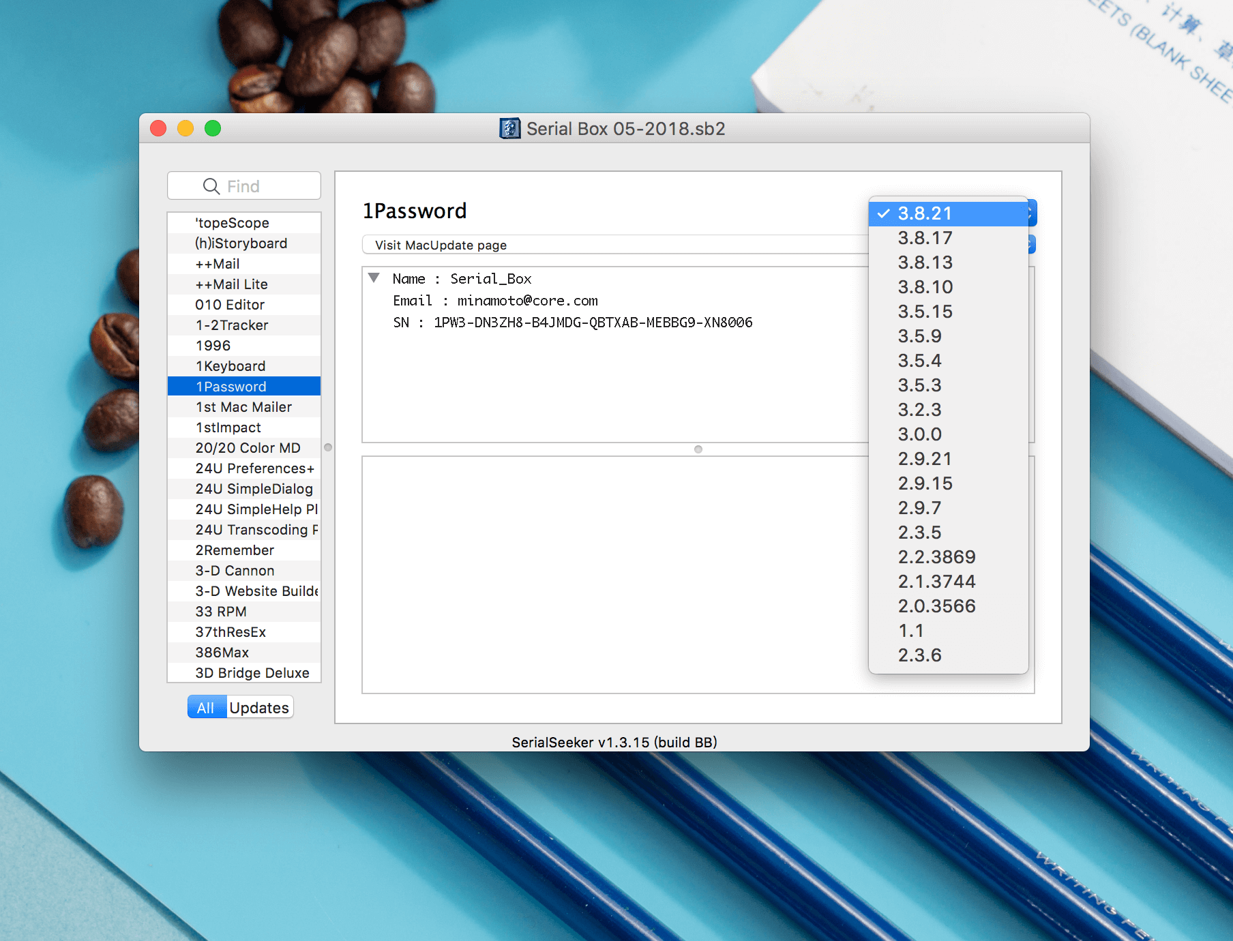Select version 2.3.6 entry
The height and width of the screenshot is (941, 1233).
[948, 655]
